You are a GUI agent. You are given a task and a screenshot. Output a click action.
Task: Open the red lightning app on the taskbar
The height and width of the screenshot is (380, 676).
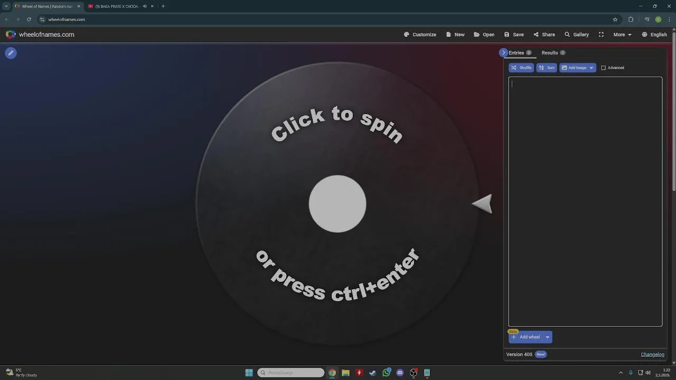[359, 373]
